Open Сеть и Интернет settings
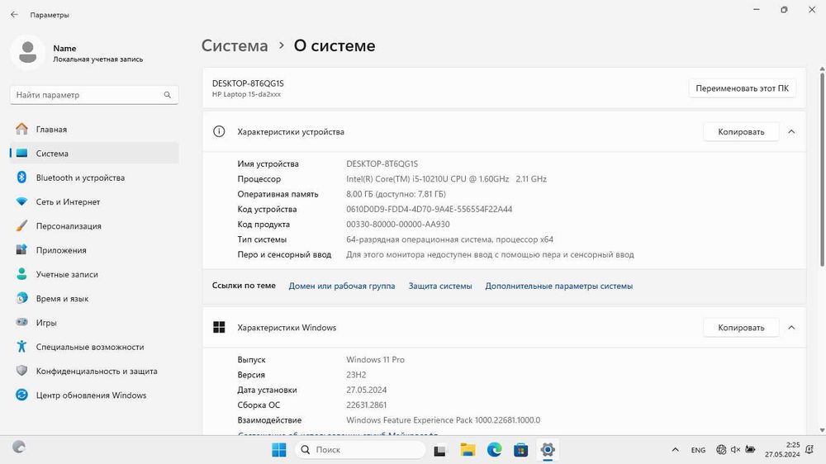Viewport: 826px width, 464px height. 94,201
